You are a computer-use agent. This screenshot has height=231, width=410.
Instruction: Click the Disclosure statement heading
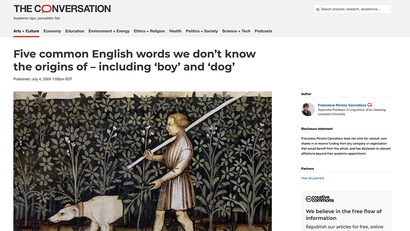click(317, 129)
